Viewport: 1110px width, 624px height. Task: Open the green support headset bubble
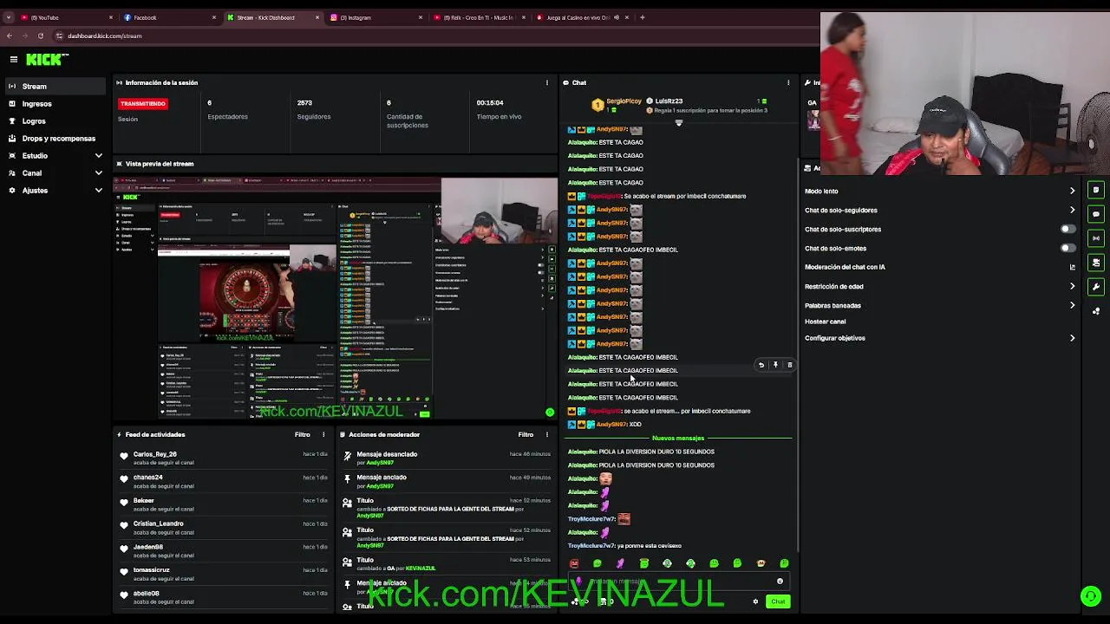click(1091, 596)
